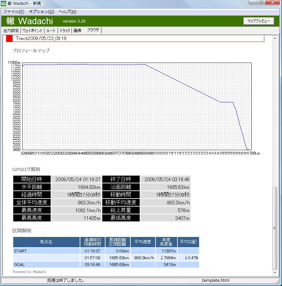Select the ブラウザ tab
The height and width of the screenshot is (286, 282).
click(93, 30)
